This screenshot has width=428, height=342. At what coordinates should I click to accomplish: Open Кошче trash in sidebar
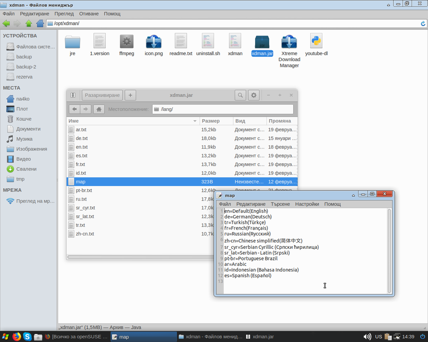(19, 119)
